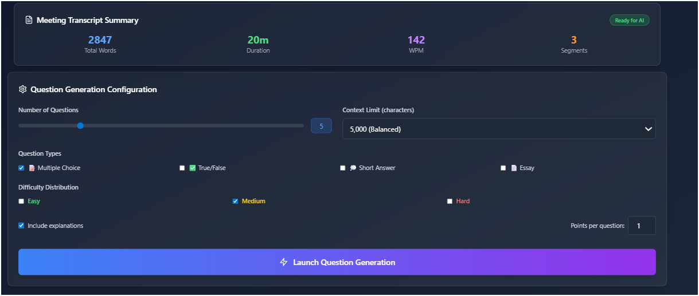This screenshot has height=296, width=699.
Task: Enable the True/False question type checkbox
Action: tap(182, 168)
